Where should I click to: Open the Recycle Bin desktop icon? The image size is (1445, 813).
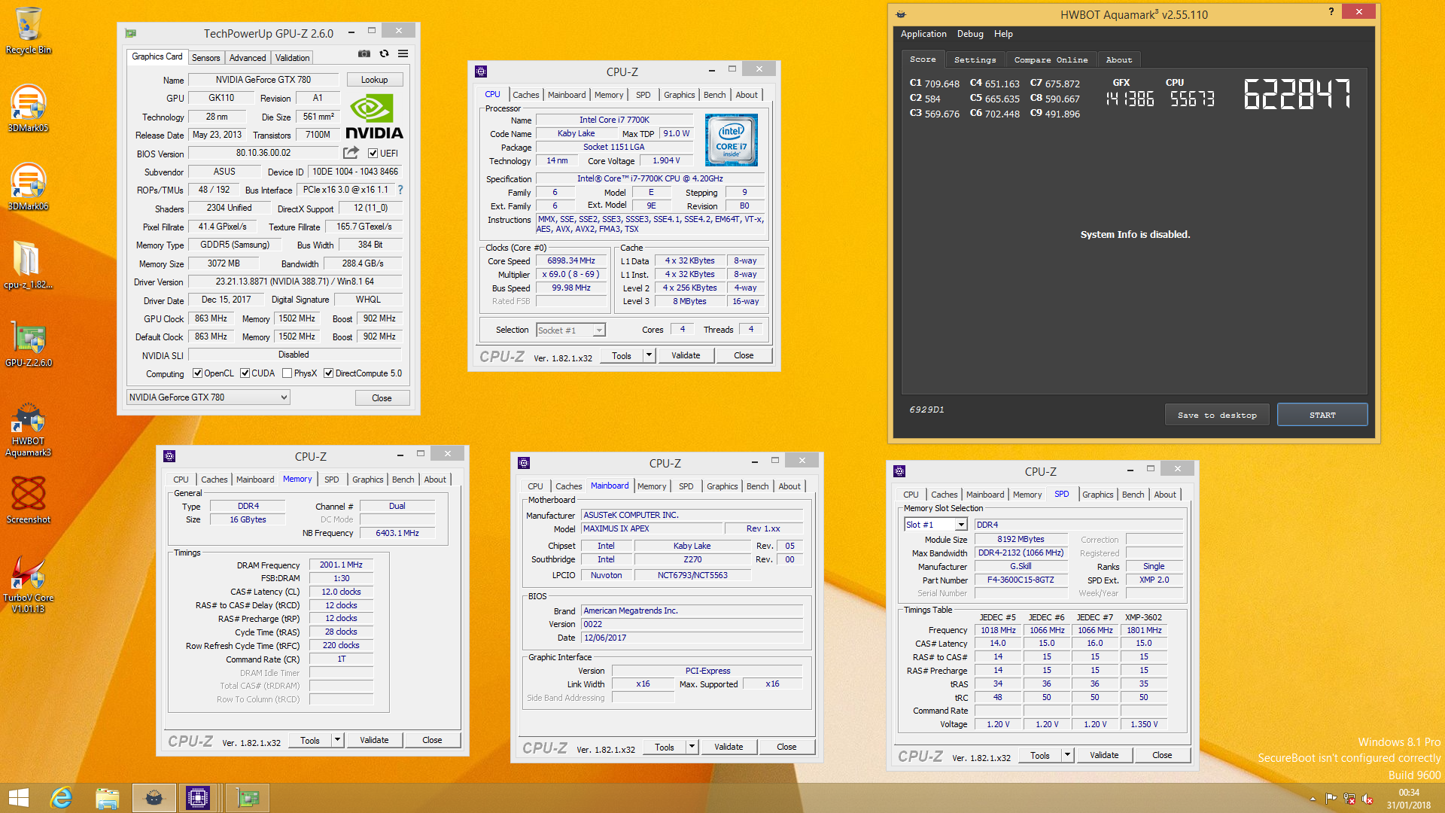click(x=29, y=30)
